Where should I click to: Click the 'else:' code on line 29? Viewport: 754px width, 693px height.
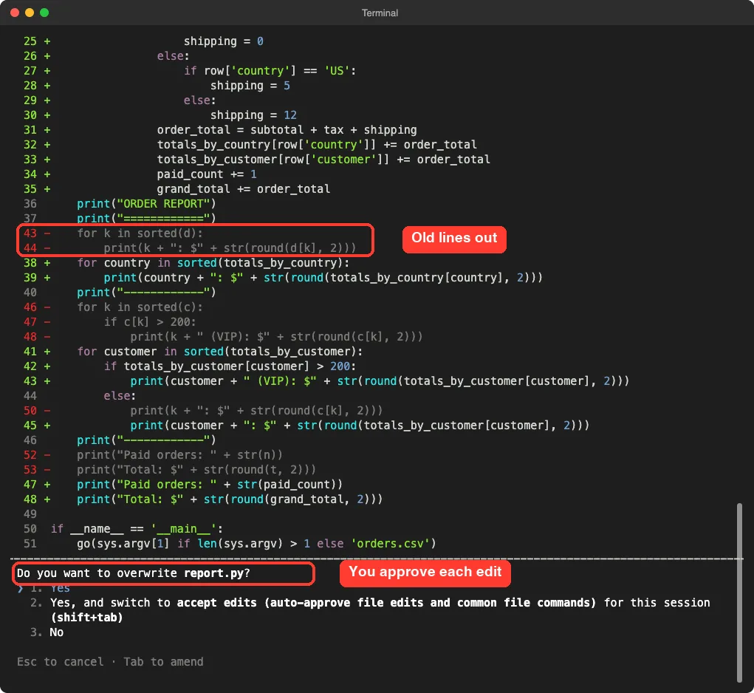pos(199,100)
